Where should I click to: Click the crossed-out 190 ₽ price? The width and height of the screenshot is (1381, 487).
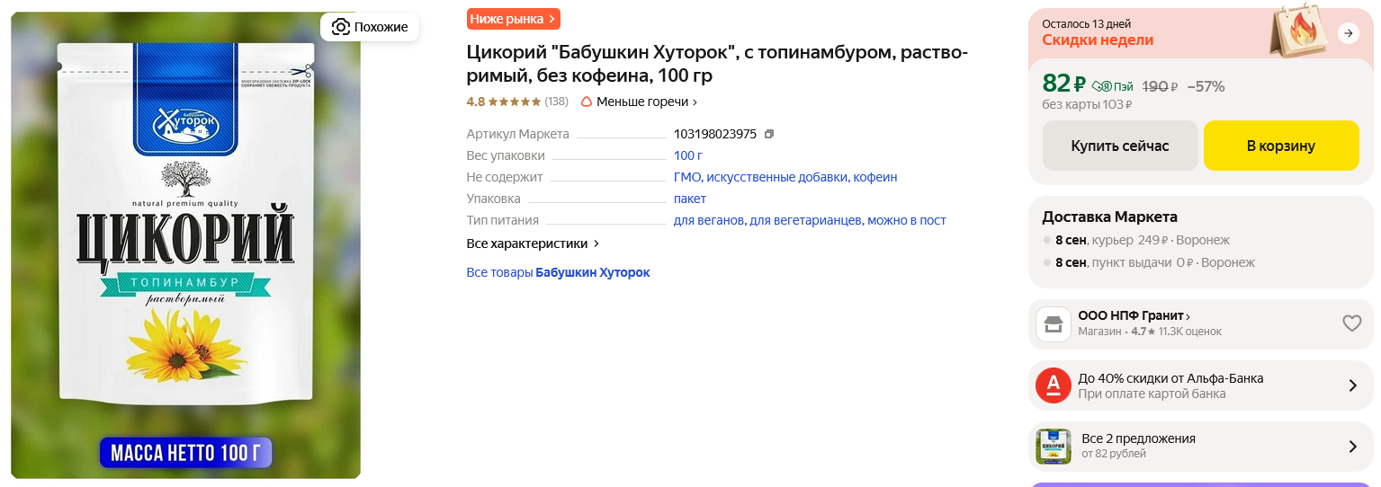(1160, 86)
